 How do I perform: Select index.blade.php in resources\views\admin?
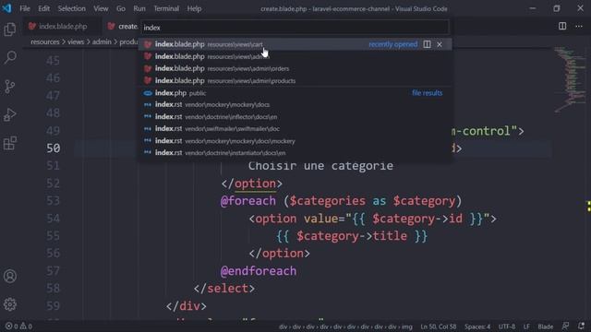[x=295, y=56]
